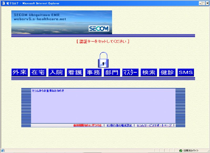This screenshot has height=153, width=210.
Task: Click the Internet Explorer page icon in title bar
Action: click(x=3, y=3)
